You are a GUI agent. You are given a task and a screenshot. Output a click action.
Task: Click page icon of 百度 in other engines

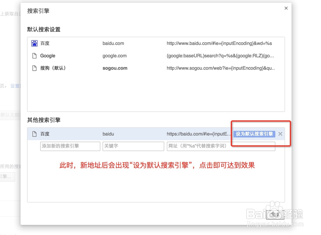34,134
